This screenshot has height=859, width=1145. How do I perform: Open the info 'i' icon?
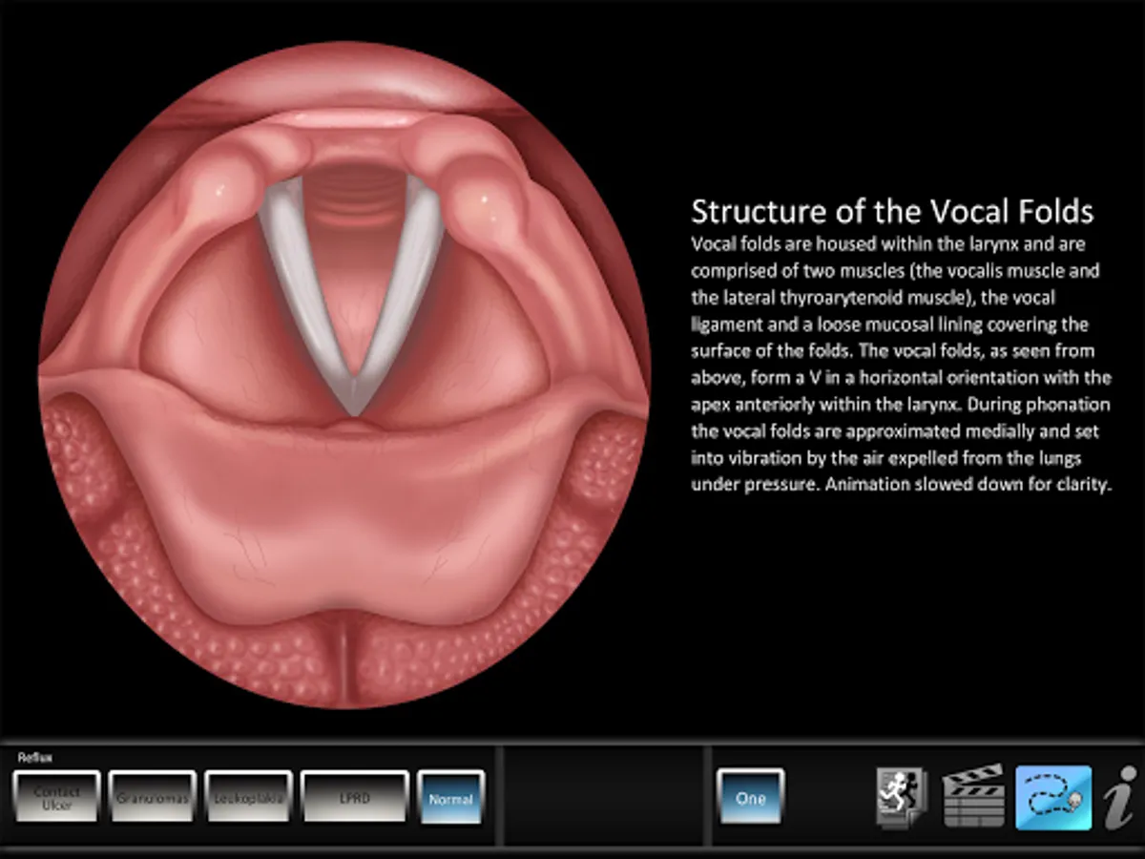coord(1120,797)
